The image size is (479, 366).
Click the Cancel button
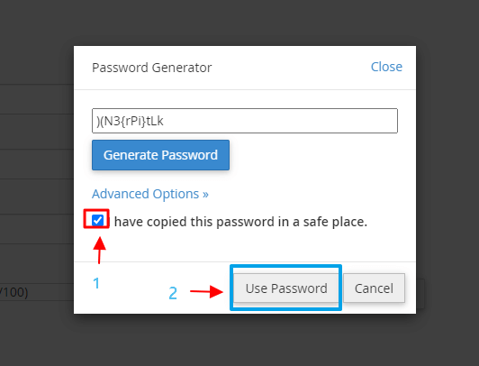(374, 288)
